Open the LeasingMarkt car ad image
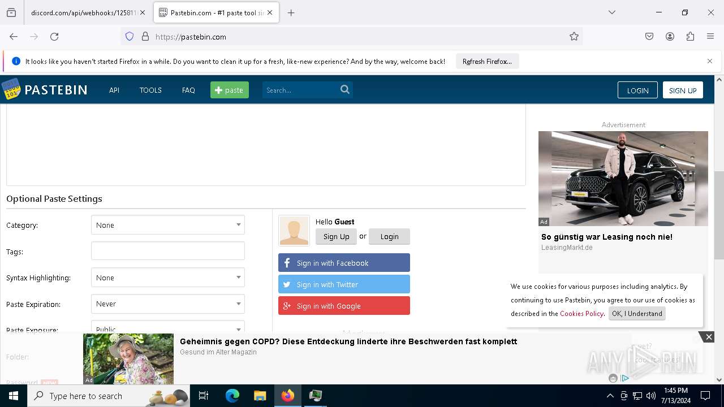 [623, 179]
